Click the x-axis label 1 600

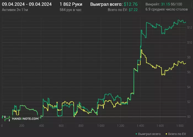pos(160,126)
